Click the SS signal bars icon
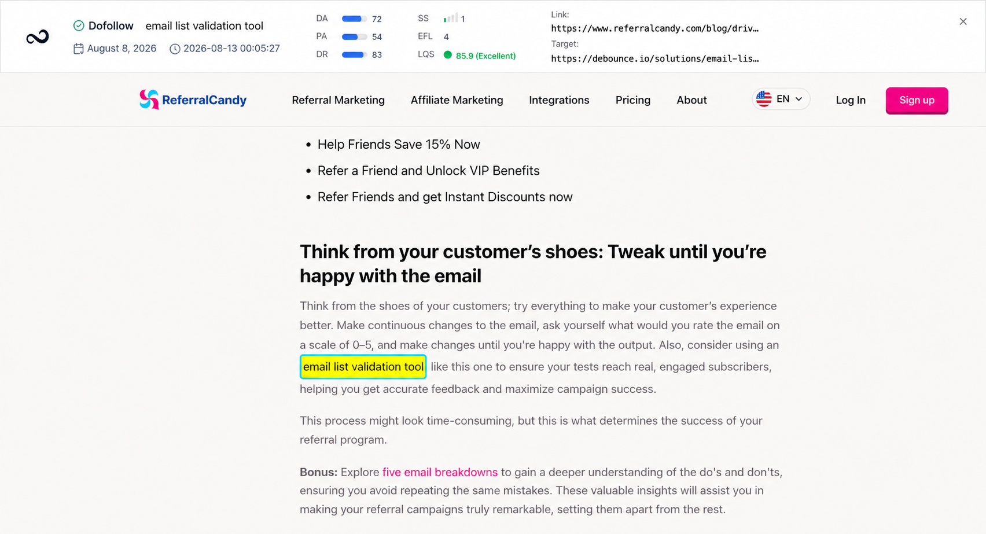The image size is (986, 534). coord(450,18)
